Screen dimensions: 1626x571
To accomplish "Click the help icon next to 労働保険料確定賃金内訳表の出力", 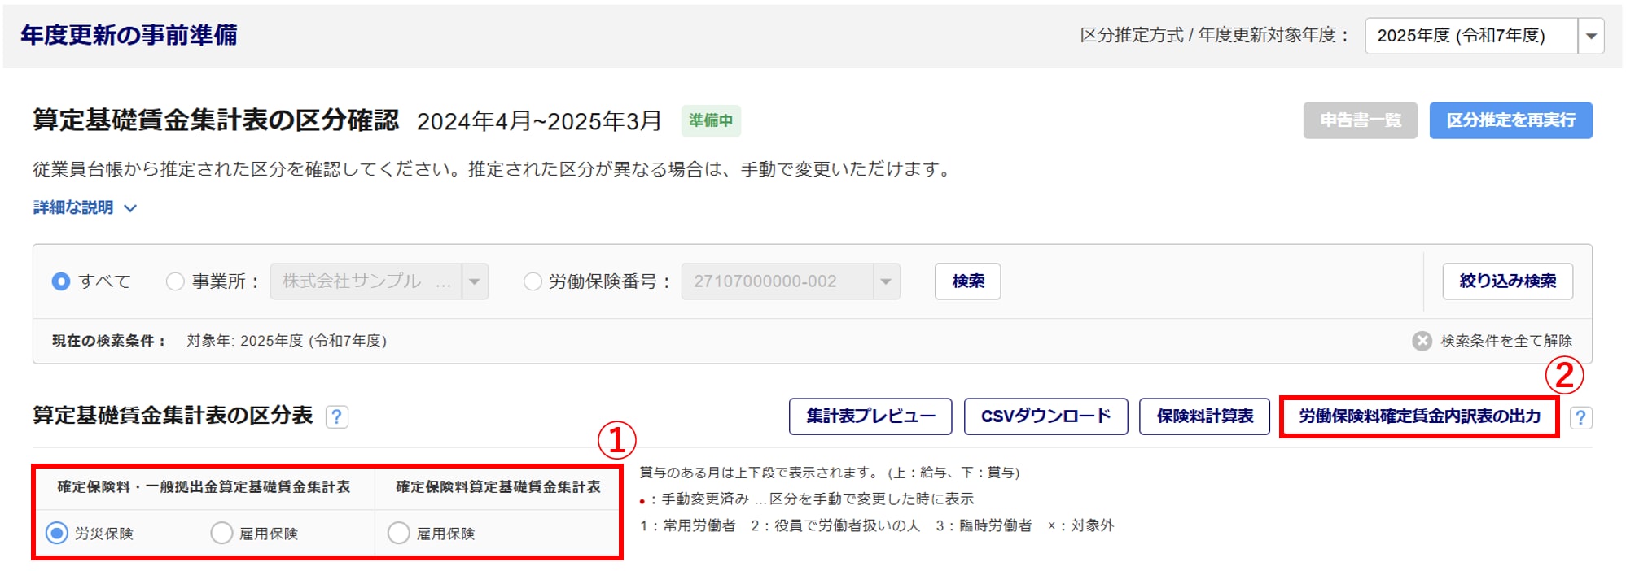I will click(x=1580, y=417).
